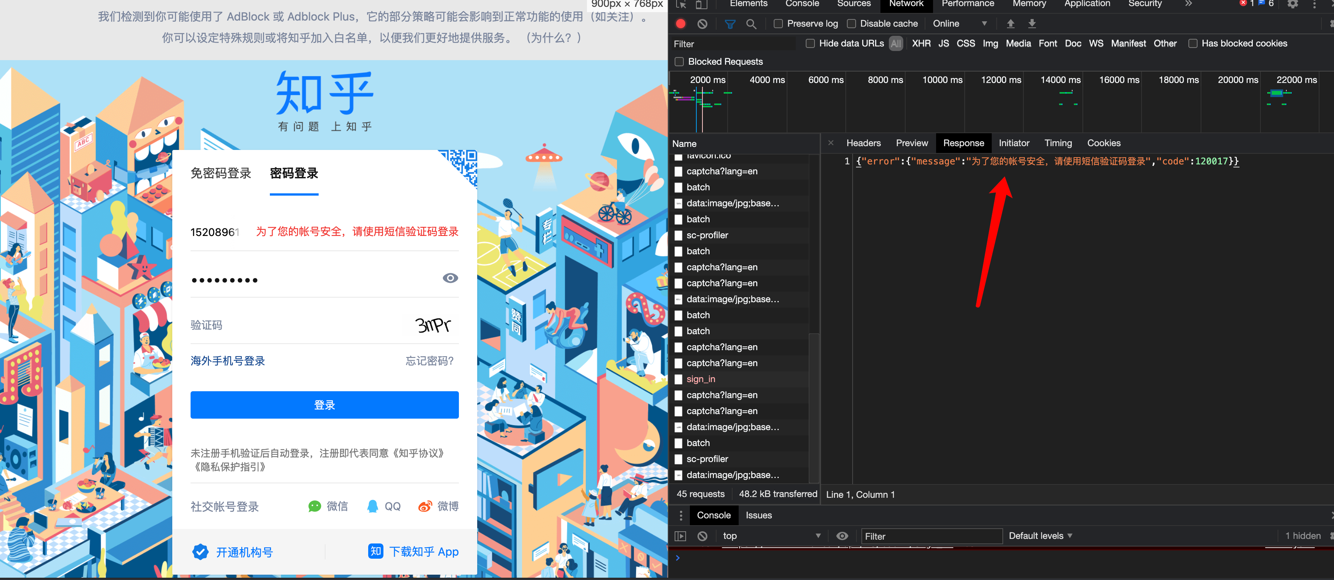Select the sign_in request row
The image size is (1334, 580).
coord(701,379)
